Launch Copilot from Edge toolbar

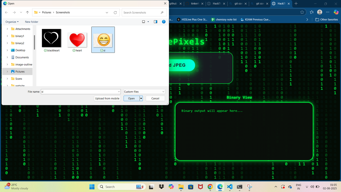click(336, 12)
